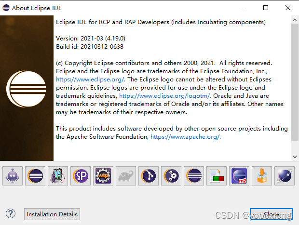
Task: Open the https://www.eclipse.org/ link
Action: 91,79
